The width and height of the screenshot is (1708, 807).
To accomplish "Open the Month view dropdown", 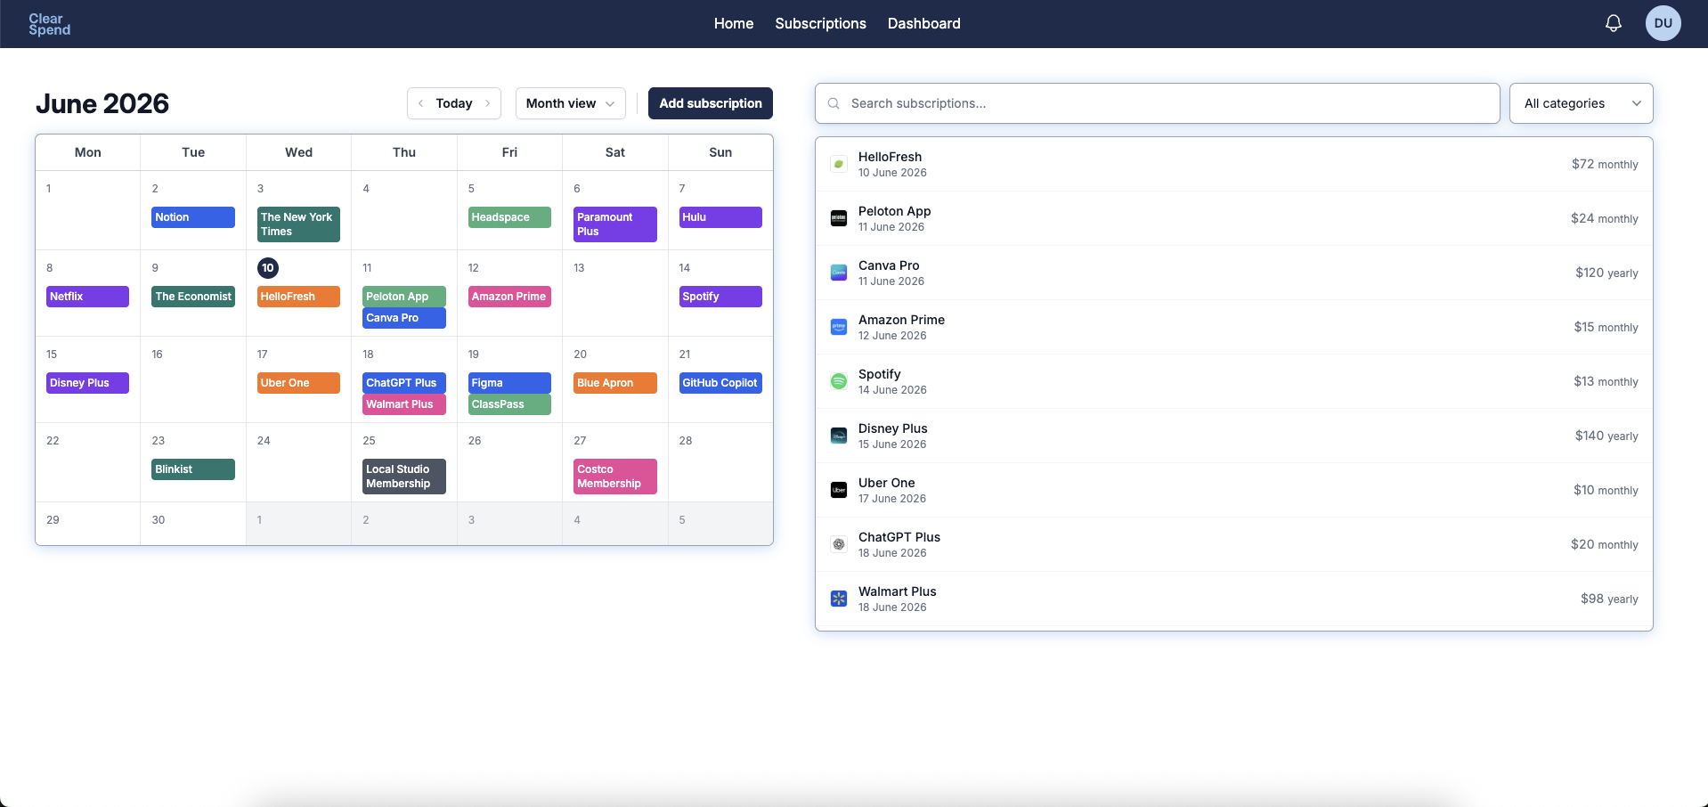I will (570, 103).
